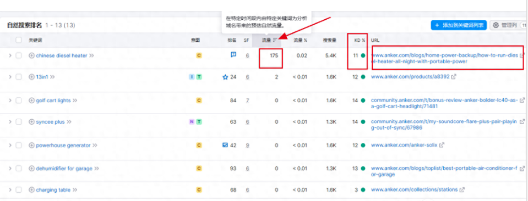
Task: Click search volume 5.4K
Action: pos(331,55)
